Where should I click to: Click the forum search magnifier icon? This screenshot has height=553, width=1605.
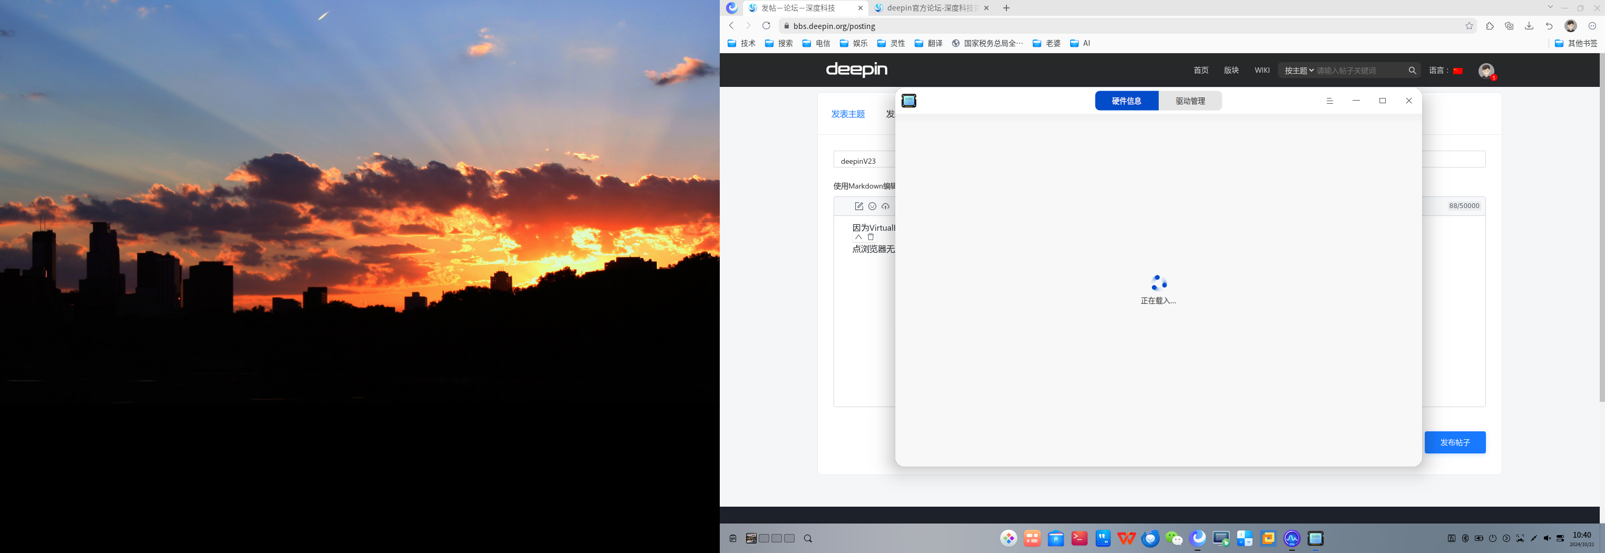coord(1413,71)
